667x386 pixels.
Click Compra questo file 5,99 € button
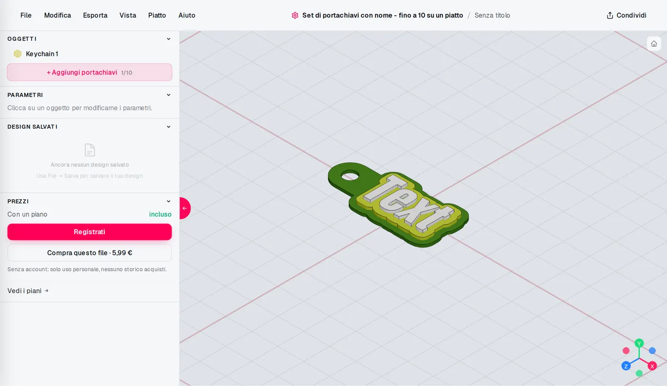pos(90,253)
